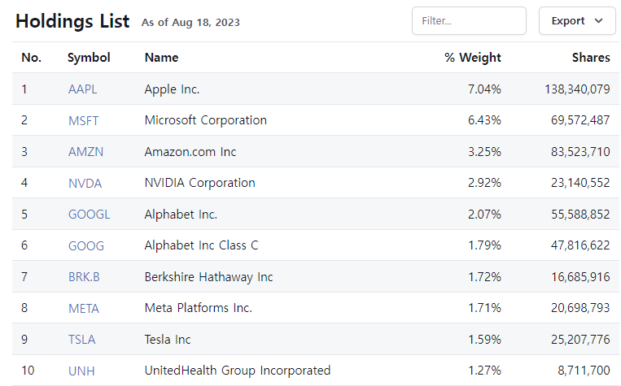Open the UNH ticker link

point(81,371)
